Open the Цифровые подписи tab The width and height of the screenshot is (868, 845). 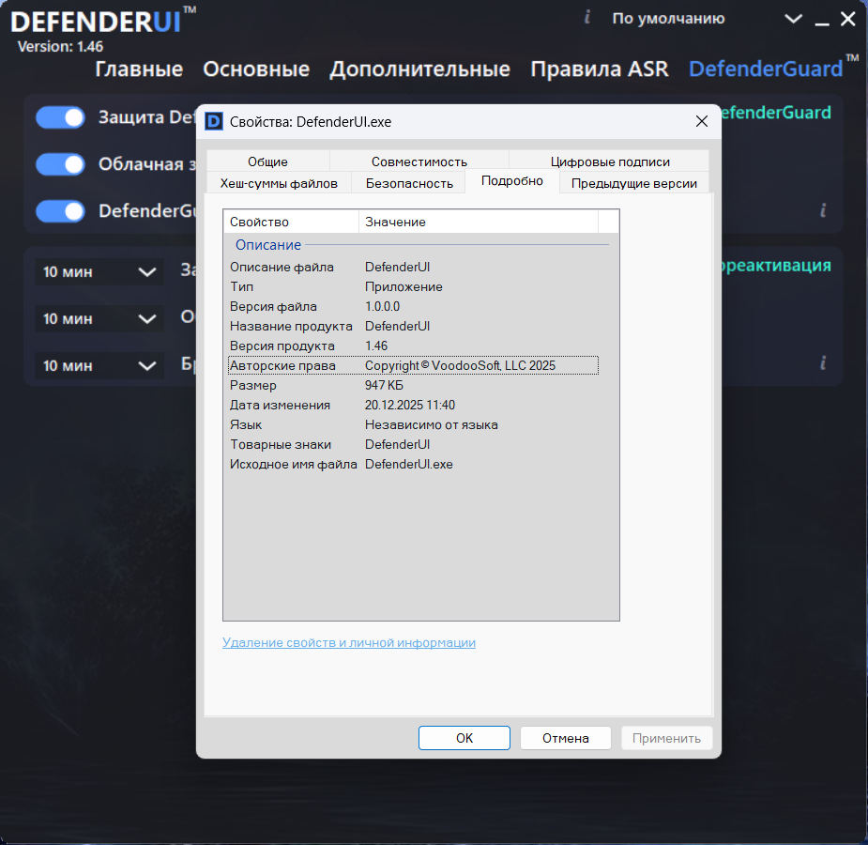pos(610,161)
